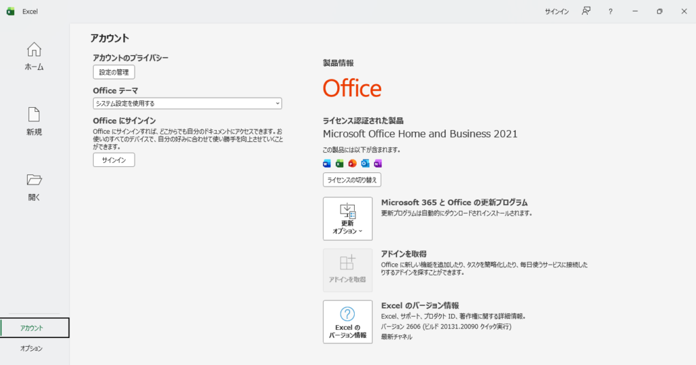Viewport: 696px width, 365px height.
Task: Click the Word product icon
Action: pyautogui.click(x=327, y=164)
